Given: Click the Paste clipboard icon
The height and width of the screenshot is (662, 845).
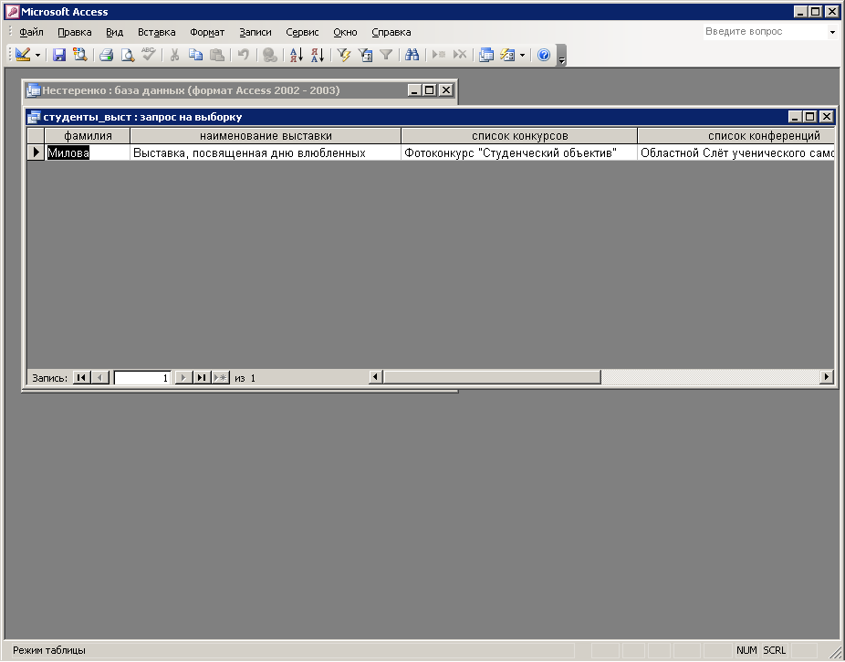Looking at the screenshot, I should (216, 55).
